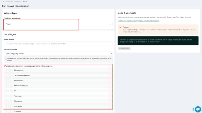Open link about integrating the new widget
202x113 pixels.
tap(139, 21)
